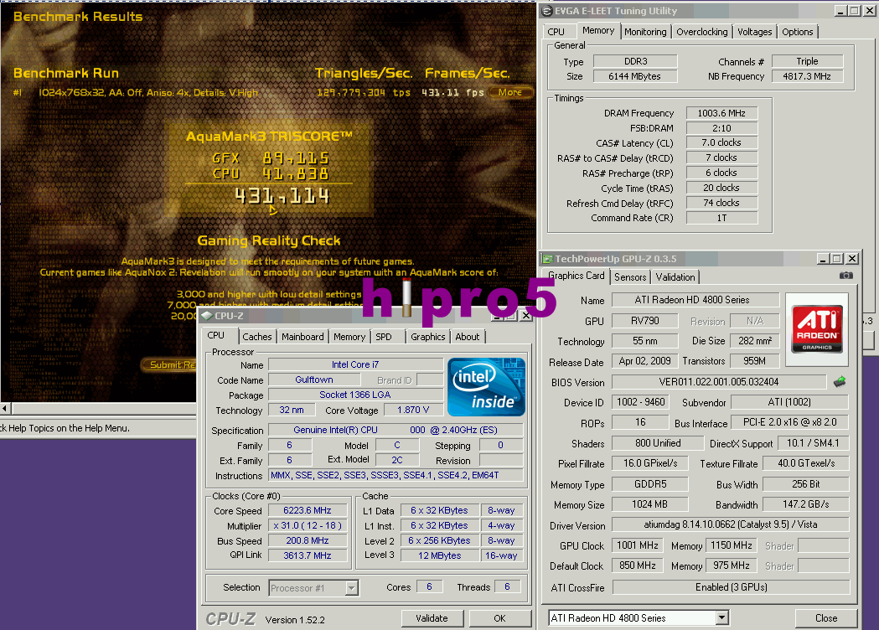Click the Intel inside logo in CPU-Z
This screenshot has width=879, height=630.
point(486,387)
